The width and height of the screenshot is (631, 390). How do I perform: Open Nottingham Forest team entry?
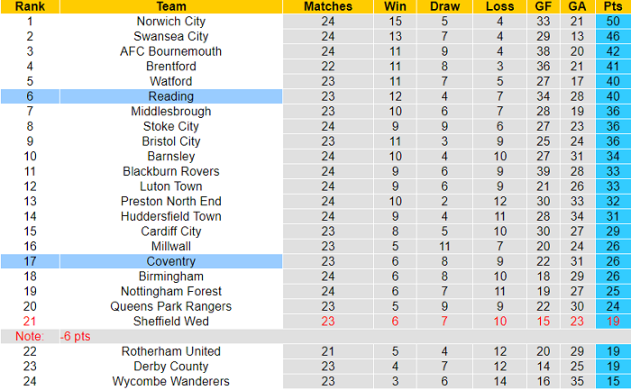[x=170, y=291]
